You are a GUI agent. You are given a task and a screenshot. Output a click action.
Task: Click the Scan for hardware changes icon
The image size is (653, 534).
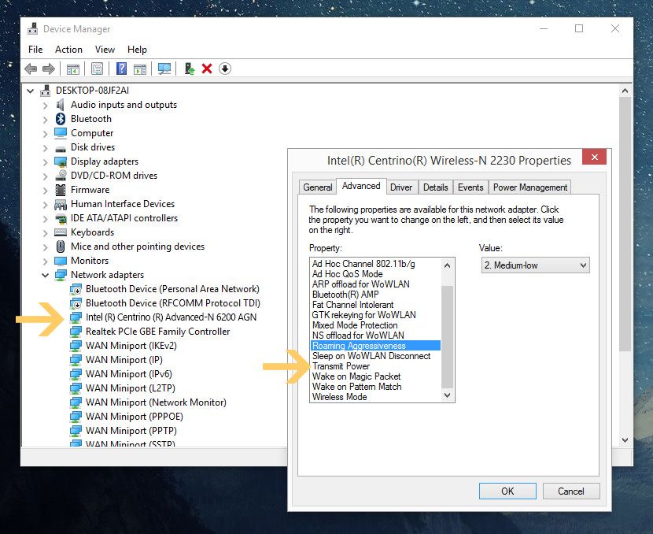pyautogui.click(x=164, y=69)
